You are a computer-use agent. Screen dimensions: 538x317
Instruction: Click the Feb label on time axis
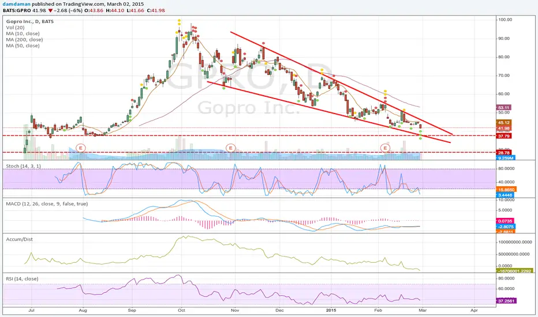click(x=378, y=310)
